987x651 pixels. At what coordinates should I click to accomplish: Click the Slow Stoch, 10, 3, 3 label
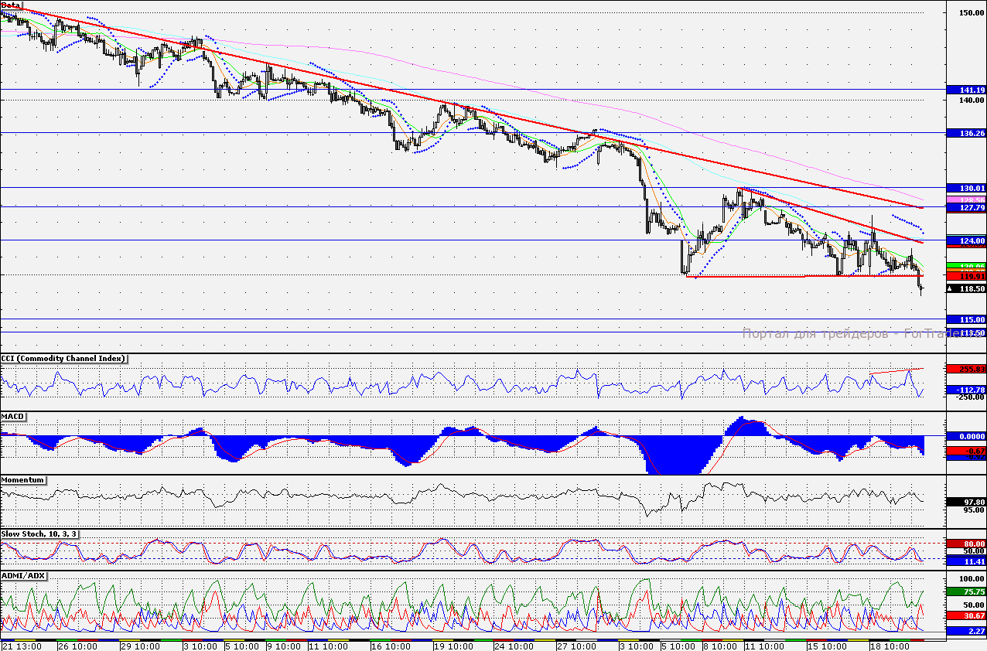tap(39, 534)
